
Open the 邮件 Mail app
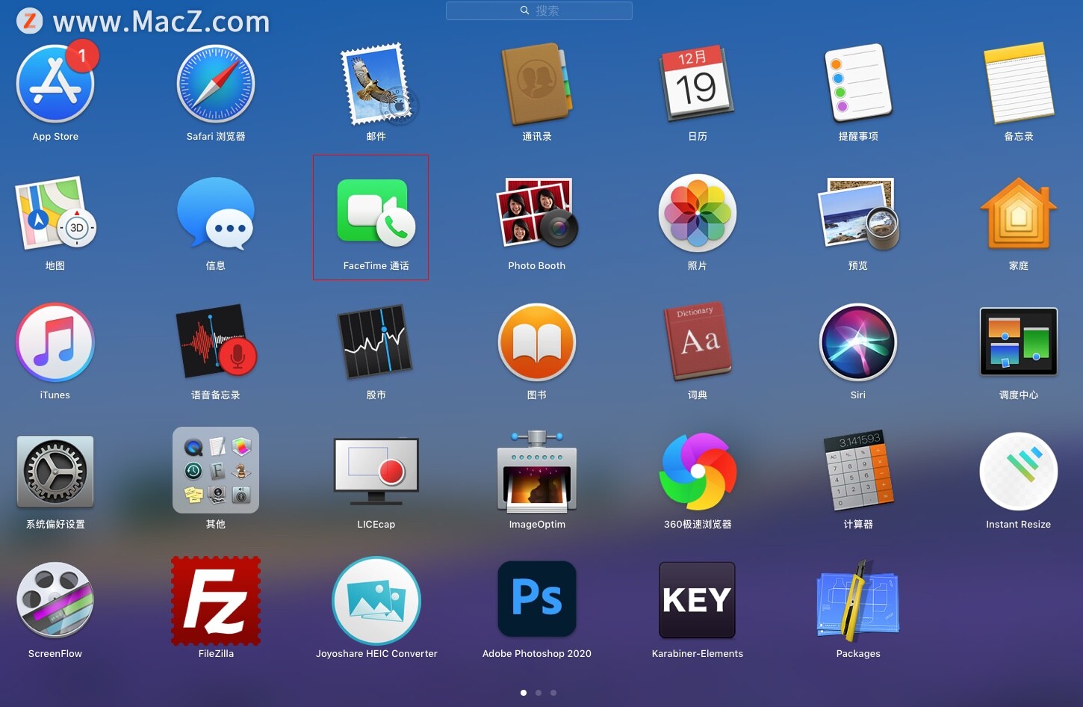(x=376, y=84)
